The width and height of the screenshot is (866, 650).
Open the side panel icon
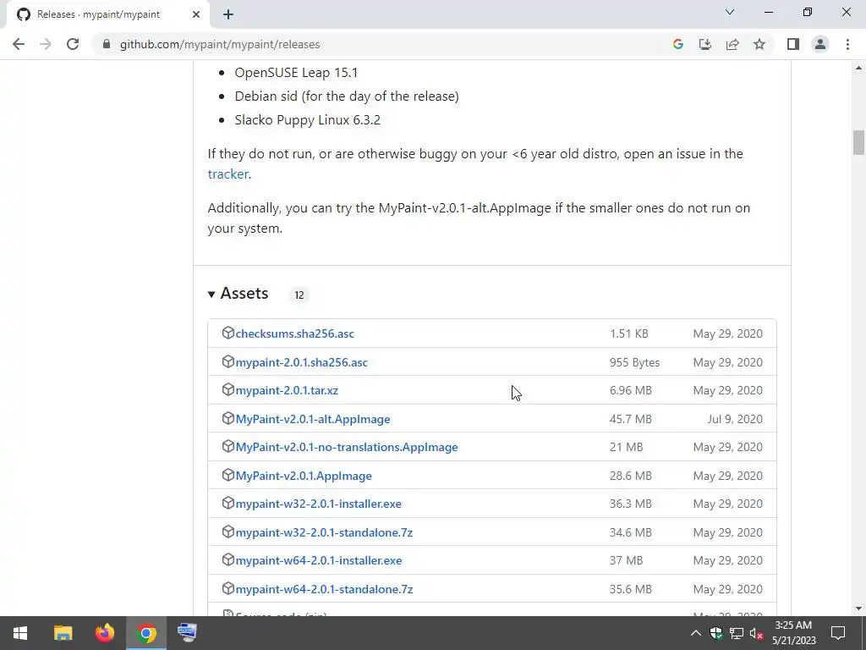(x=793, y=44)
